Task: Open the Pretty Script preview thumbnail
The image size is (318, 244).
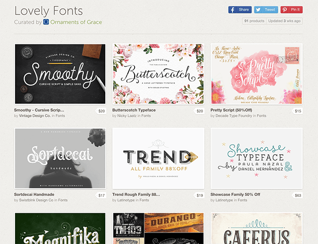Action: pyautogui.click(x=257, y=74)
